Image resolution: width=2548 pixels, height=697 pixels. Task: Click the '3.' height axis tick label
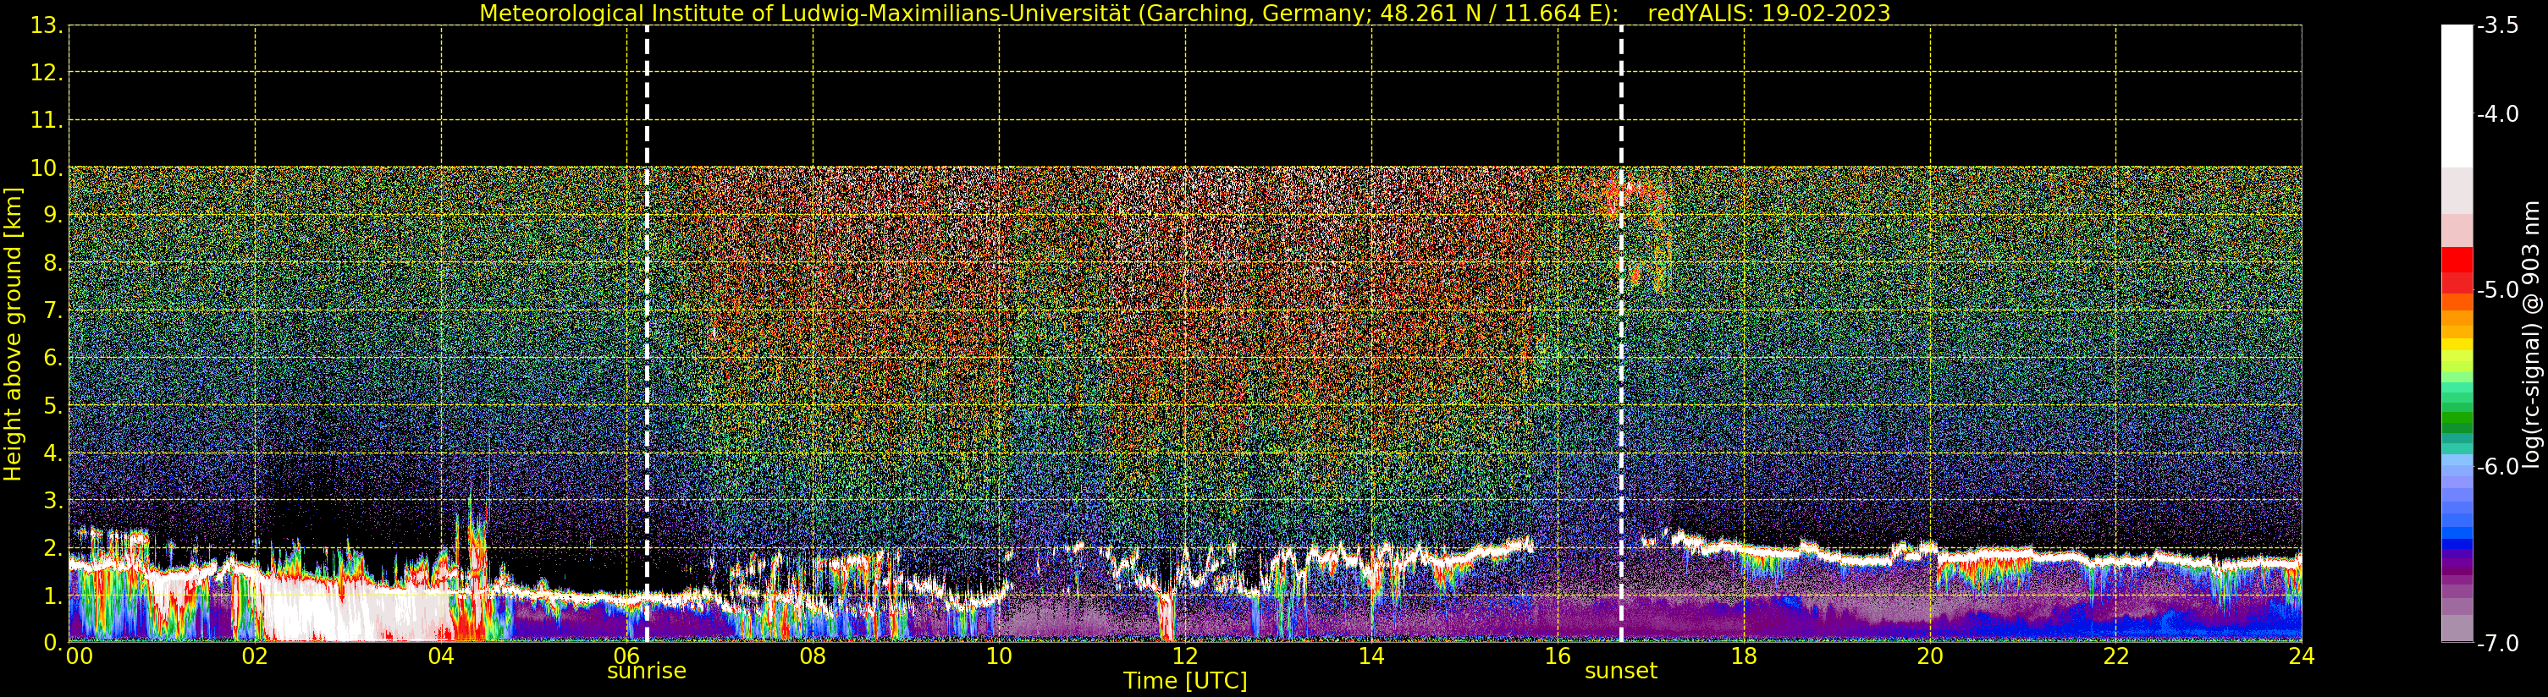[x=52, y=500]
